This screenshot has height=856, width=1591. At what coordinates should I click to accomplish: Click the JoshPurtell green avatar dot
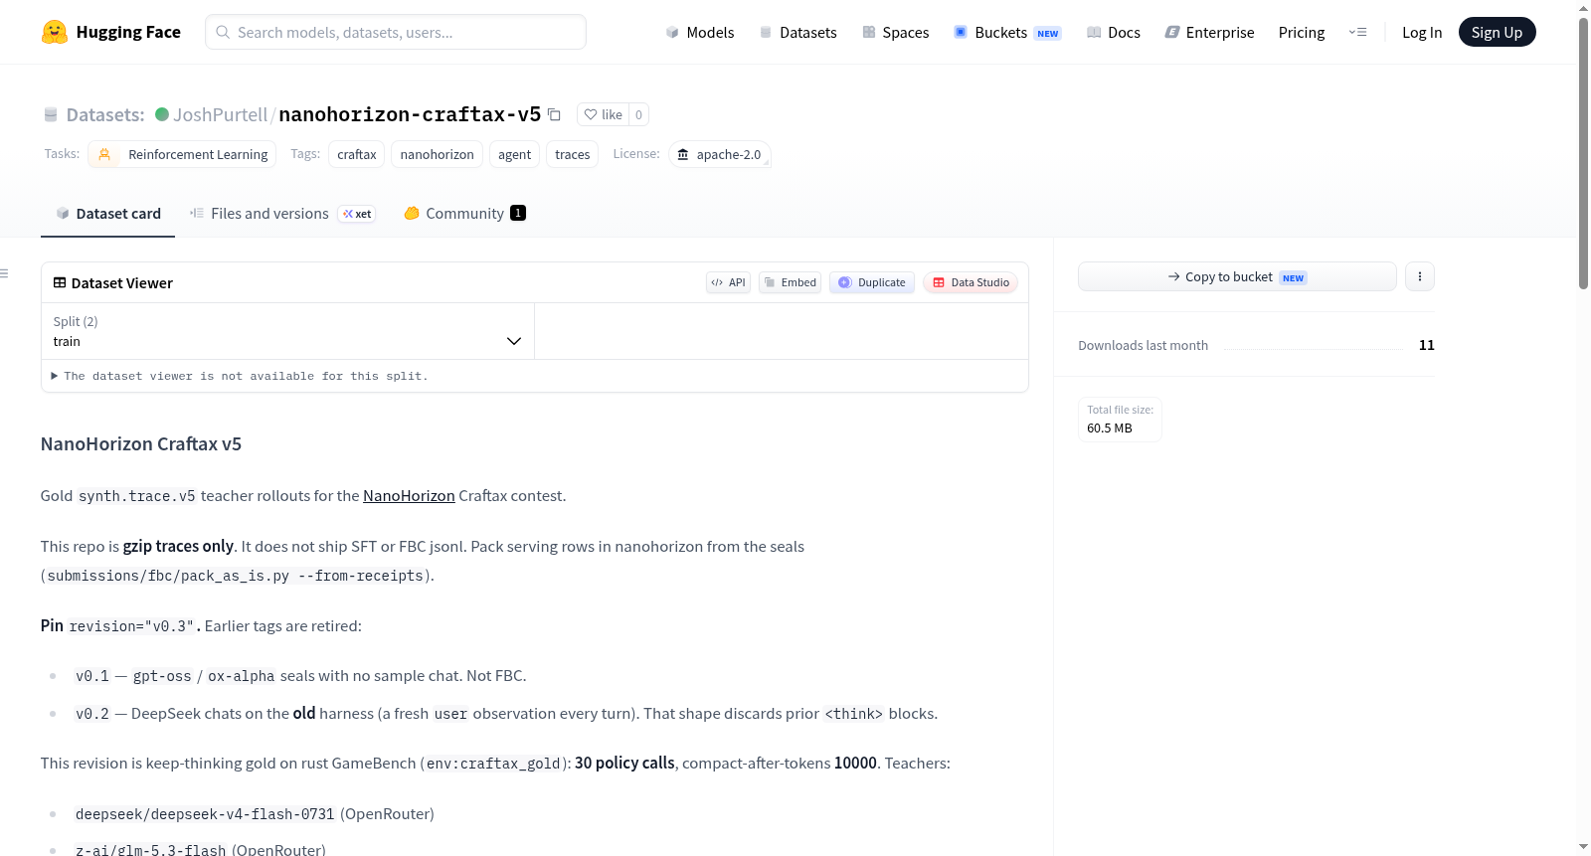[162, 114]
